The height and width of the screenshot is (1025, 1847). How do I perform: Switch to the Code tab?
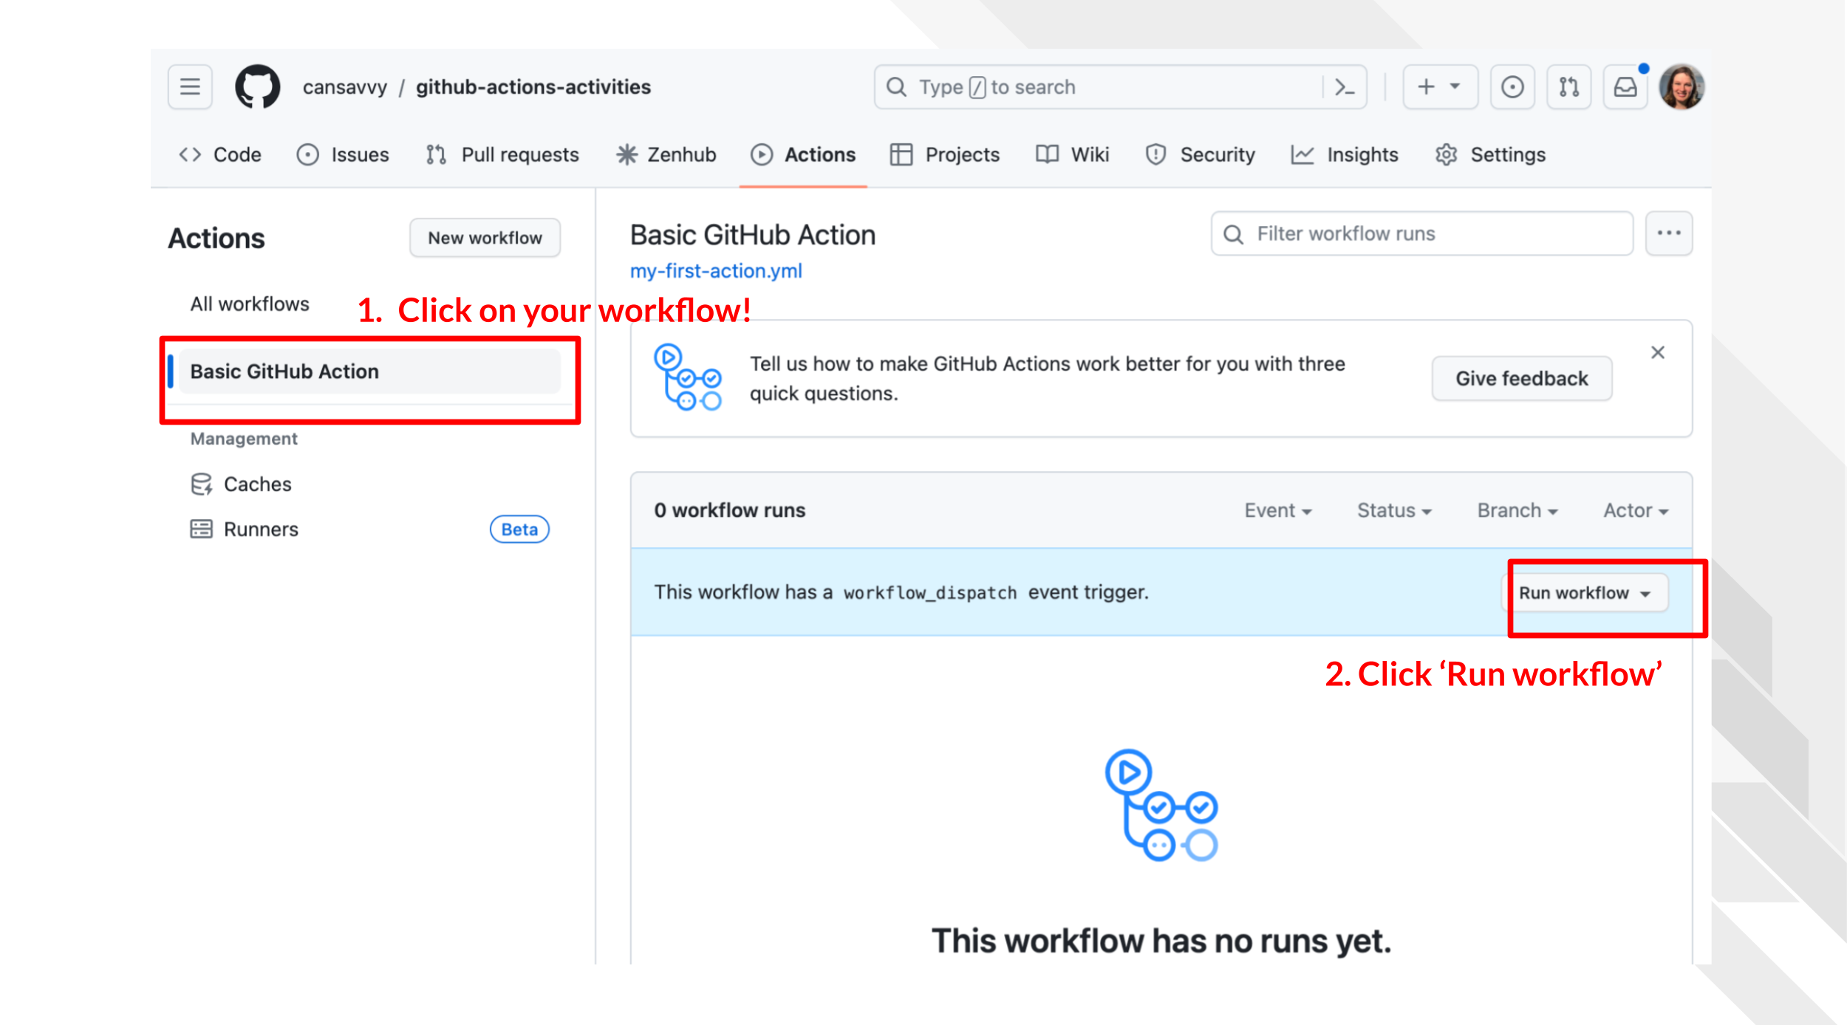coord(220,154)
